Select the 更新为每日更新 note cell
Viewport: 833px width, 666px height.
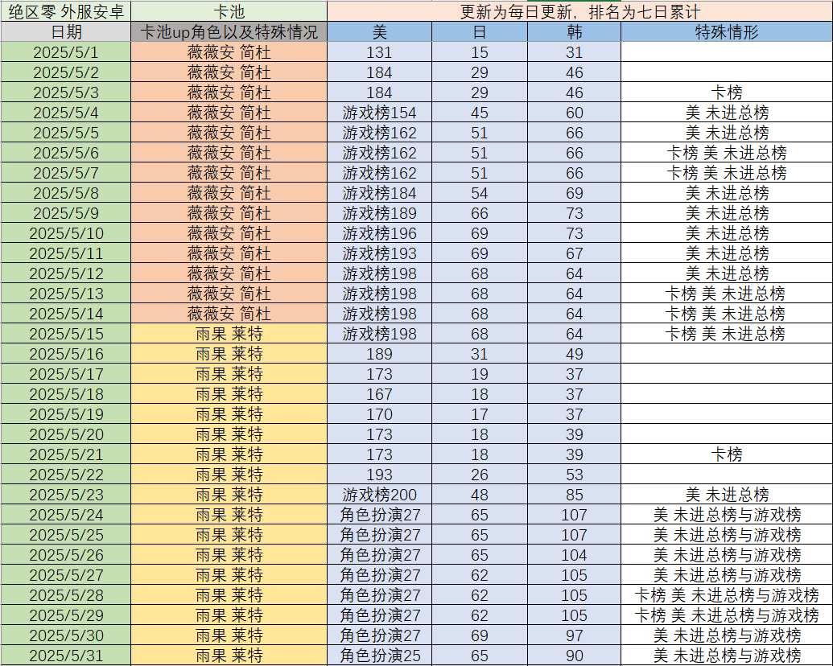click(x=579, y=11)
